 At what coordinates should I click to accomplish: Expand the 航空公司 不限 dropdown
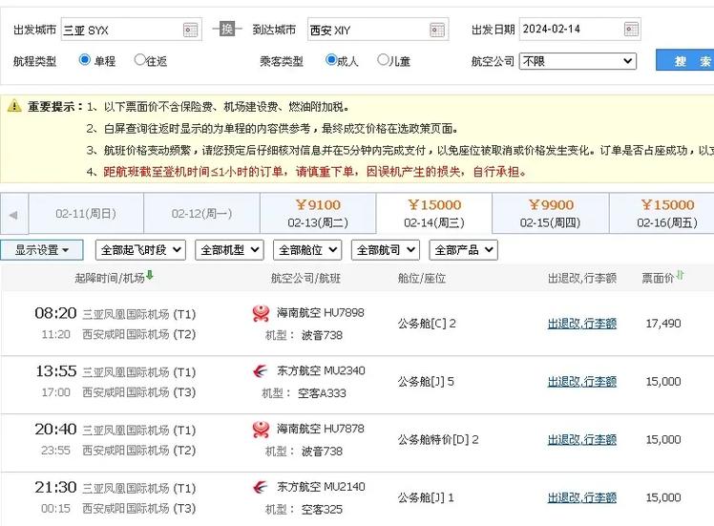click(x=577, y=61)
